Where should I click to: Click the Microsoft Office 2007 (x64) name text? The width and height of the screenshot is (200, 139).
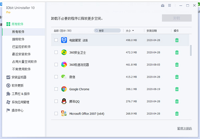pos(87,114)
